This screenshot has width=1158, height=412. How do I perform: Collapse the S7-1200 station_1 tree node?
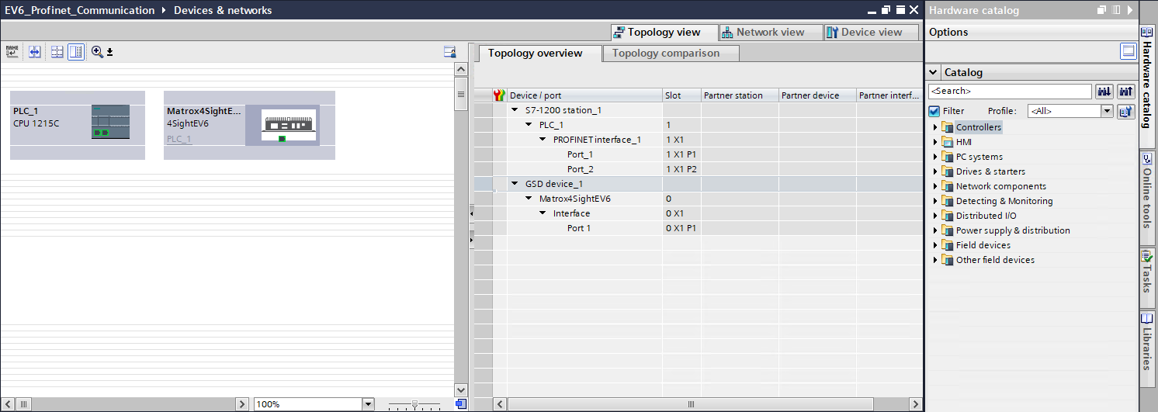coord(515,110)
